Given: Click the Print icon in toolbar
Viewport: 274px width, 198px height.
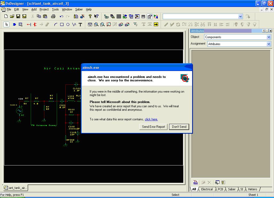Looking at the screenshot, I should tap(53, 17).
